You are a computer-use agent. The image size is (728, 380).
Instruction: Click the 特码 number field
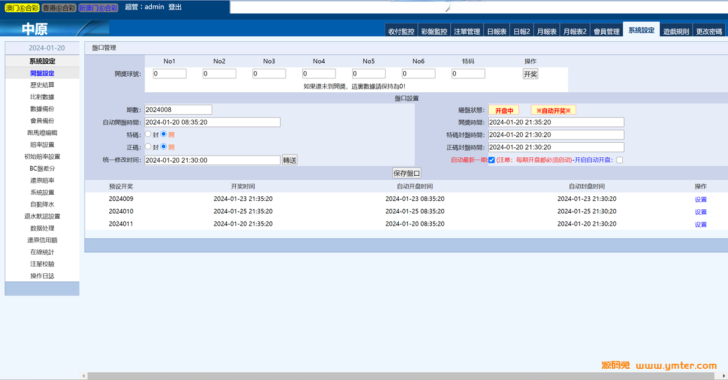468,74
